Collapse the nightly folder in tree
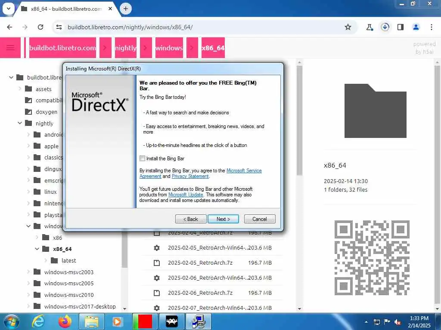Image resolution: width=441 pixels, height=330 pixels. coord(20,123)
